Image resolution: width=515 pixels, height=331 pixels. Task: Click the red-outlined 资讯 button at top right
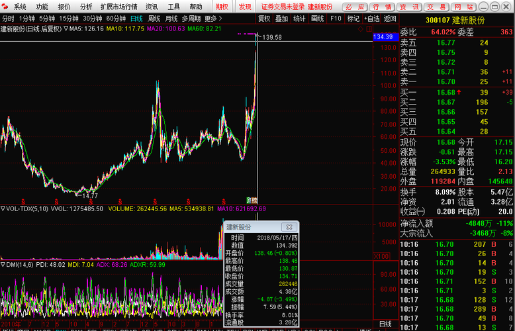[409, 7]
